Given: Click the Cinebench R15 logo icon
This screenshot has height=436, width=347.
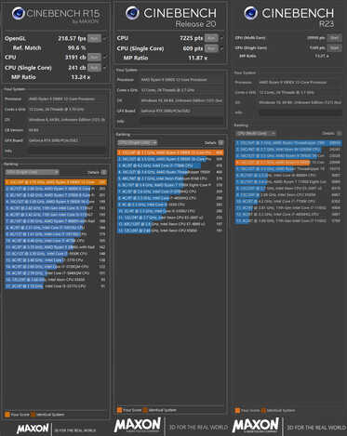Looking at the screenshot, I should click(x=19, y=13).
